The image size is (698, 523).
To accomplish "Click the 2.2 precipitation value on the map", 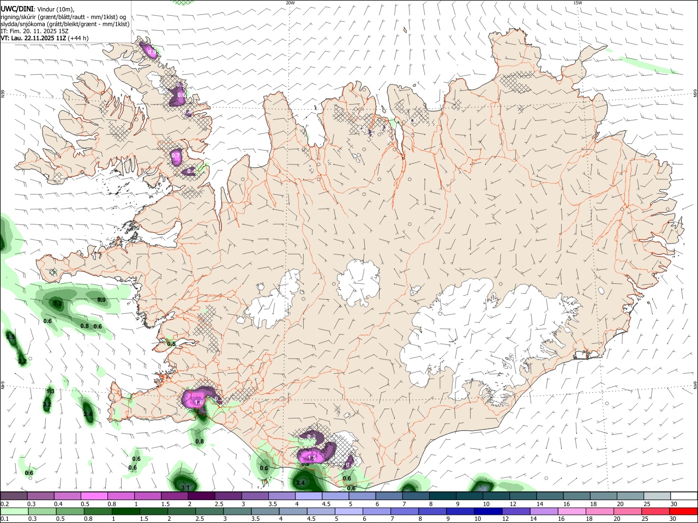I will click(x=22, y=361).
